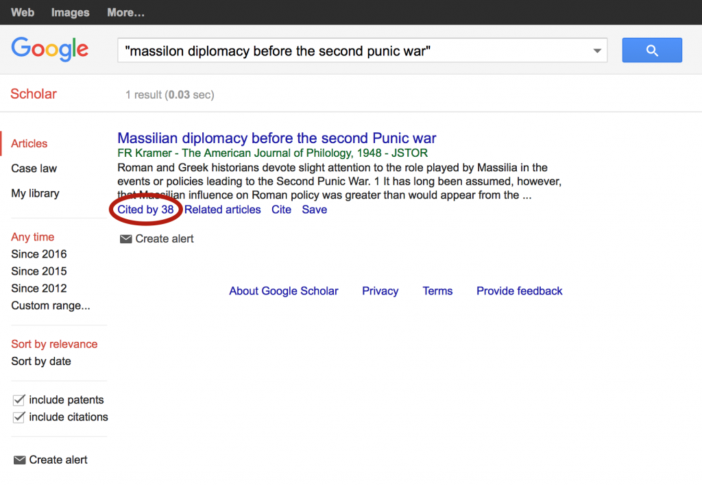Open My library from the sidebar
Viewport: 702px width, 485px height.
coord(35,193)
